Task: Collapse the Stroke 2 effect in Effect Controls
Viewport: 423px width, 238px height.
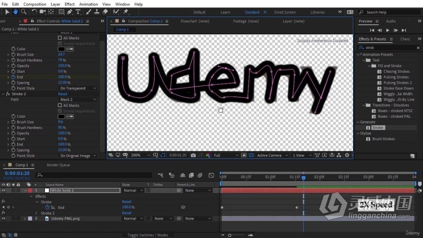Action: click(3, 94)
